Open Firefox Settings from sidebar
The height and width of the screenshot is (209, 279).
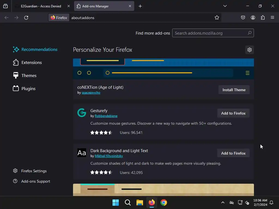click(30, 171)
